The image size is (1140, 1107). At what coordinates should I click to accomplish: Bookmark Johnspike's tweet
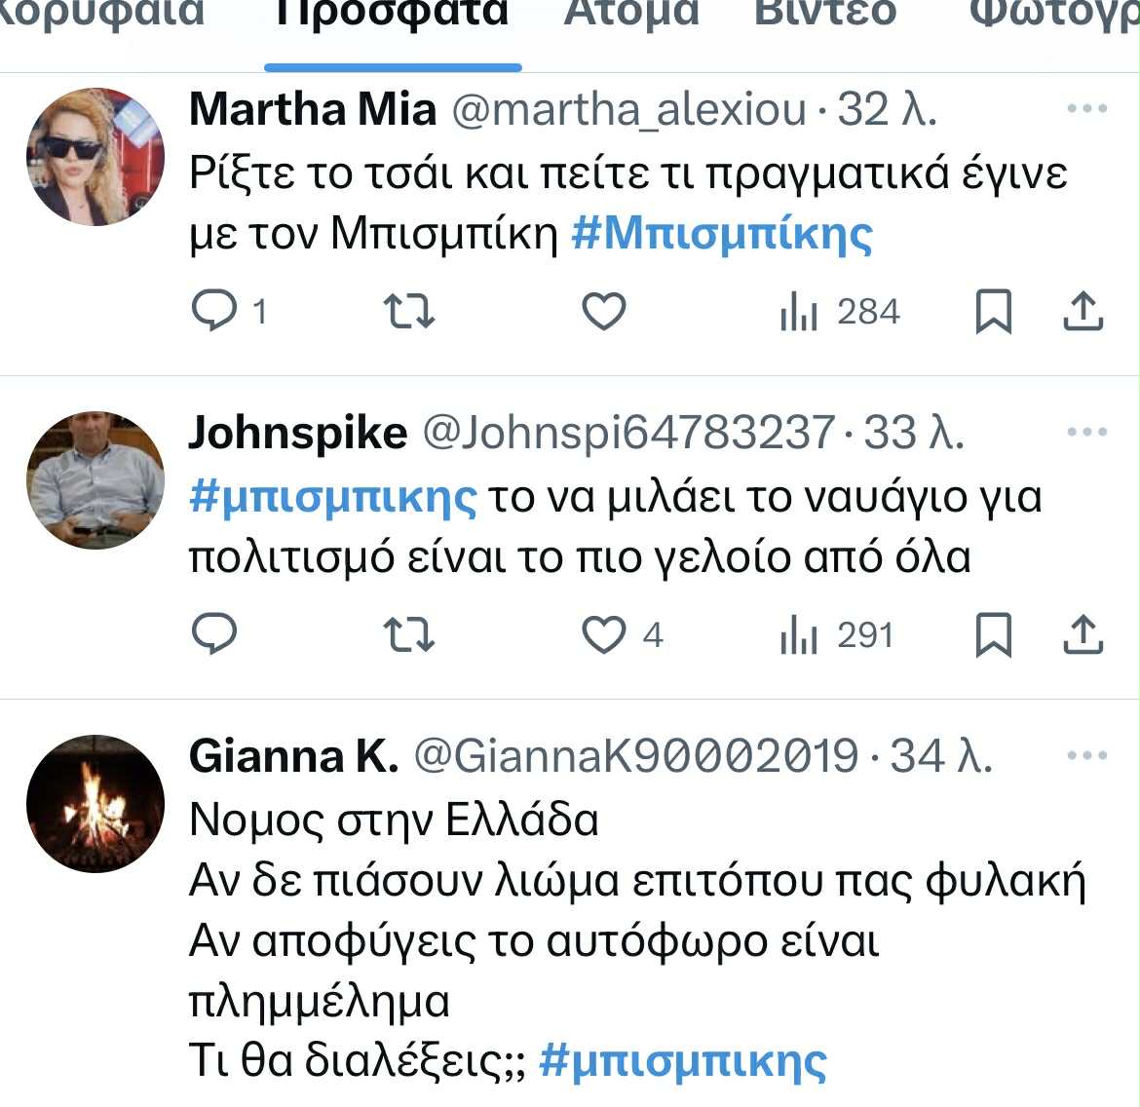[x=993, y=635]
